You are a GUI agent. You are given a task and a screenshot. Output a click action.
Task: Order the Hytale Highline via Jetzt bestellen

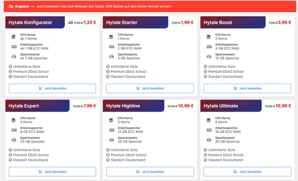tap(150, 172)
